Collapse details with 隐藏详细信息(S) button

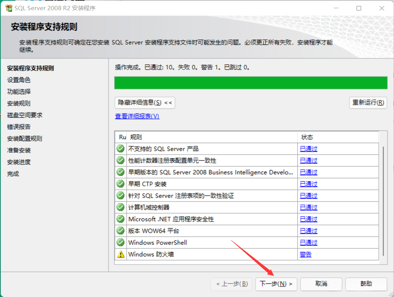pyautogui.click(x=145, y=103)
